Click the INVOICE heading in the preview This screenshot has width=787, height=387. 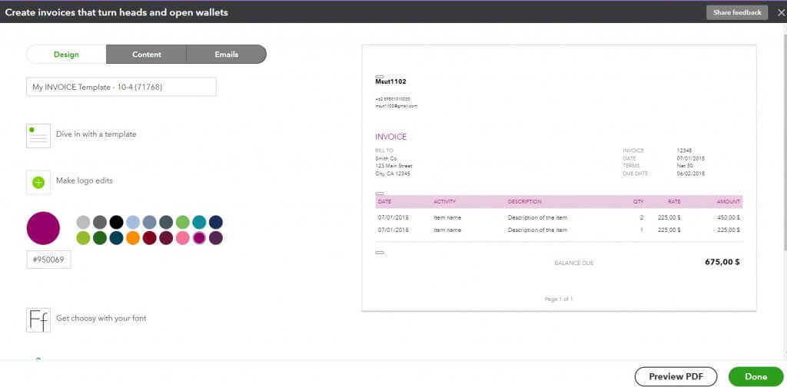[391, 137]
